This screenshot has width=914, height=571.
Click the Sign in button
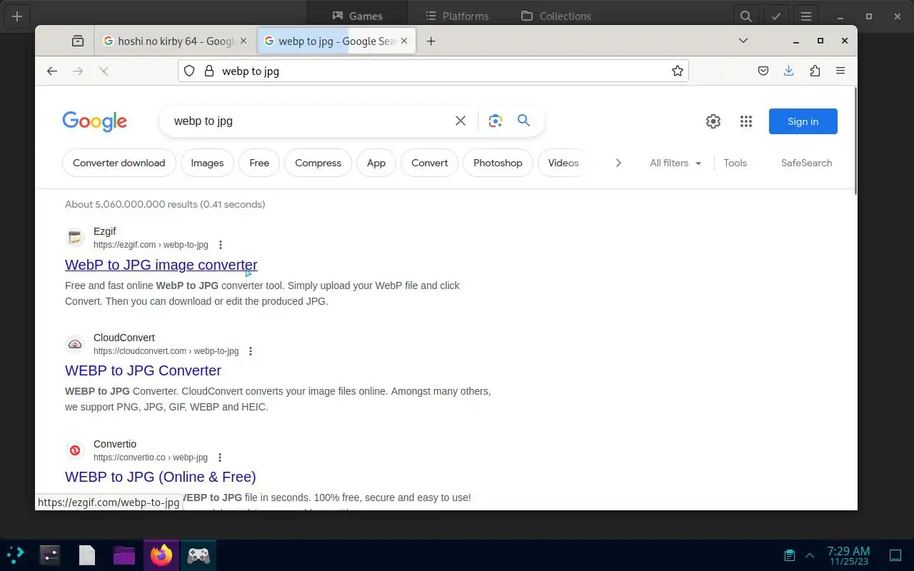[803, 121]
